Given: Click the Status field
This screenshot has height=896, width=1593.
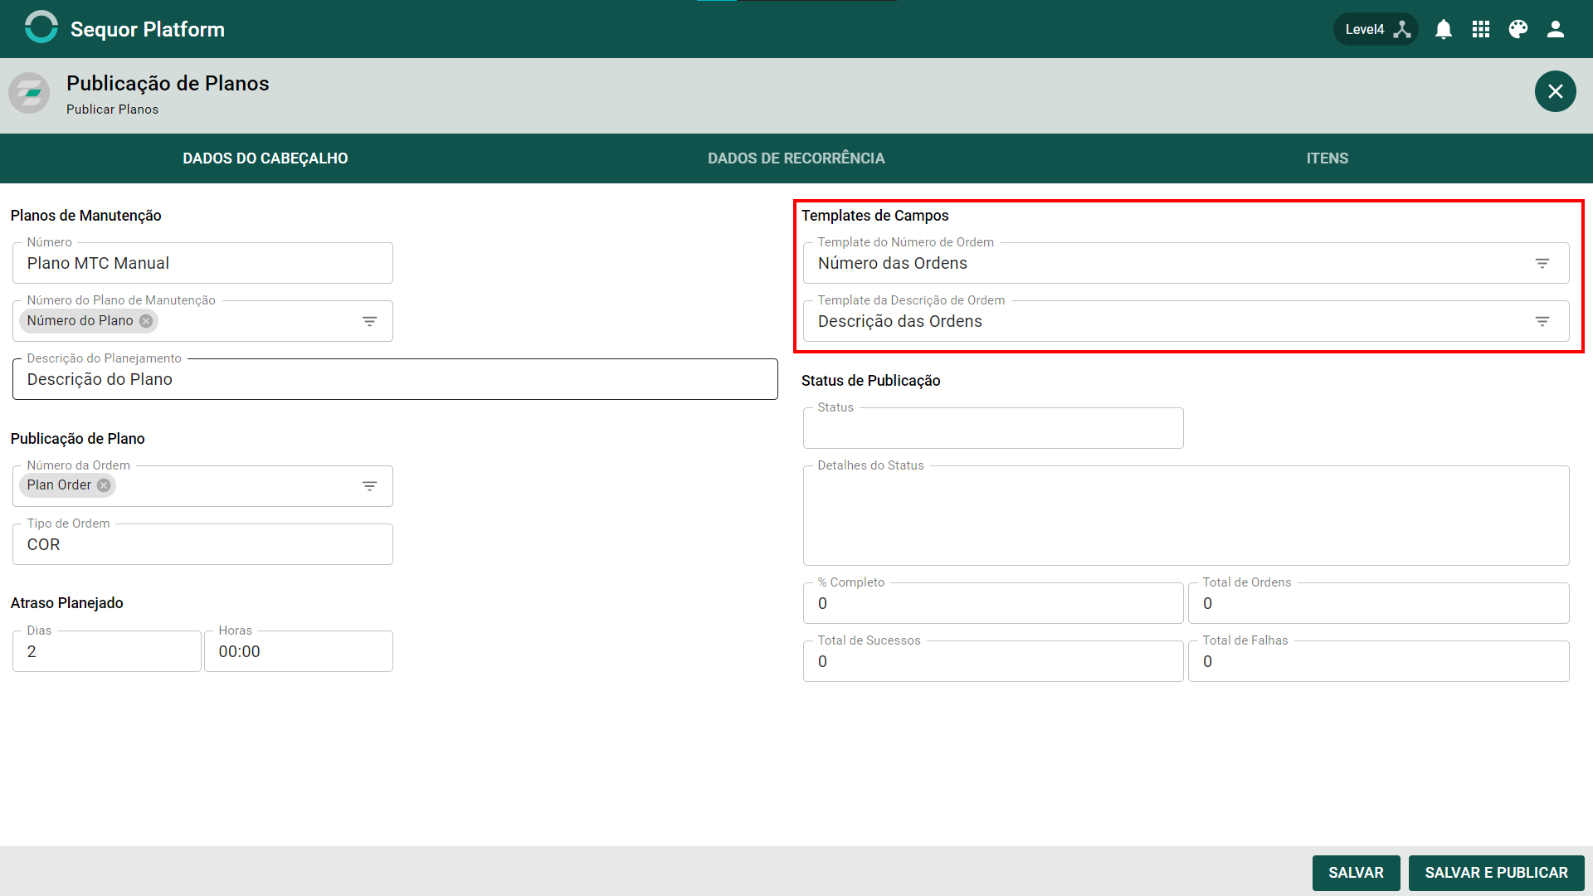Looking at the screenshot, I should tap(993, 428).
